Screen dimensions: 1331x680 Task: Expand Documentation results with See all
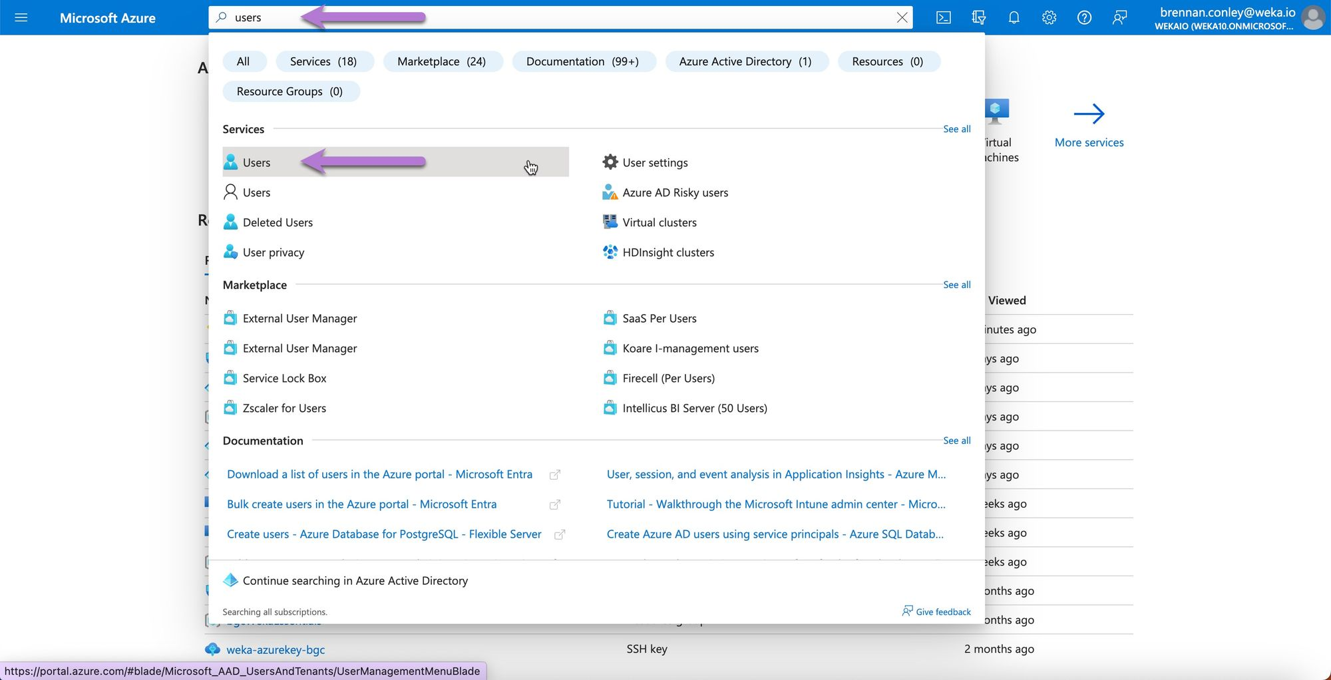pyautogui.click(x=956, y=440)
